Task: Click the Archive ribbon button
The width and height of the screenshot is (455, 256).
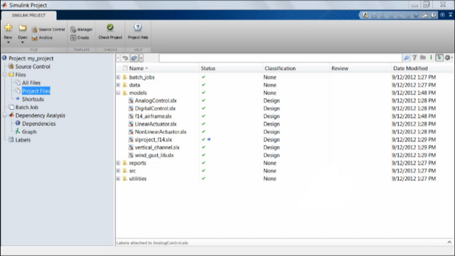Action: [42, 38]
